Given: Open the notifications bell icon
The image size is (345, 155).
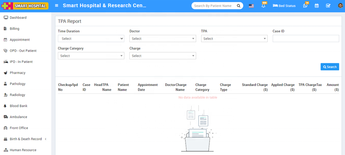Looking at the screenshot, I should point(263,6).
